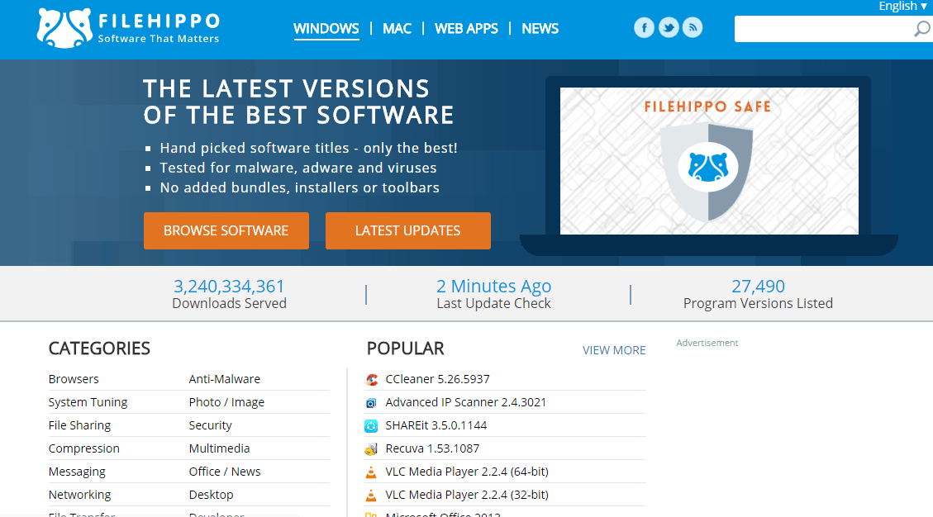Browse the Security category
933x517 pixels.
[210, 425]
